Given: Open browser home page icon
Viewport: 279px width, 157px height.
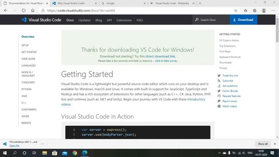Looking at the screenshot, I should [x=33, y=10].
